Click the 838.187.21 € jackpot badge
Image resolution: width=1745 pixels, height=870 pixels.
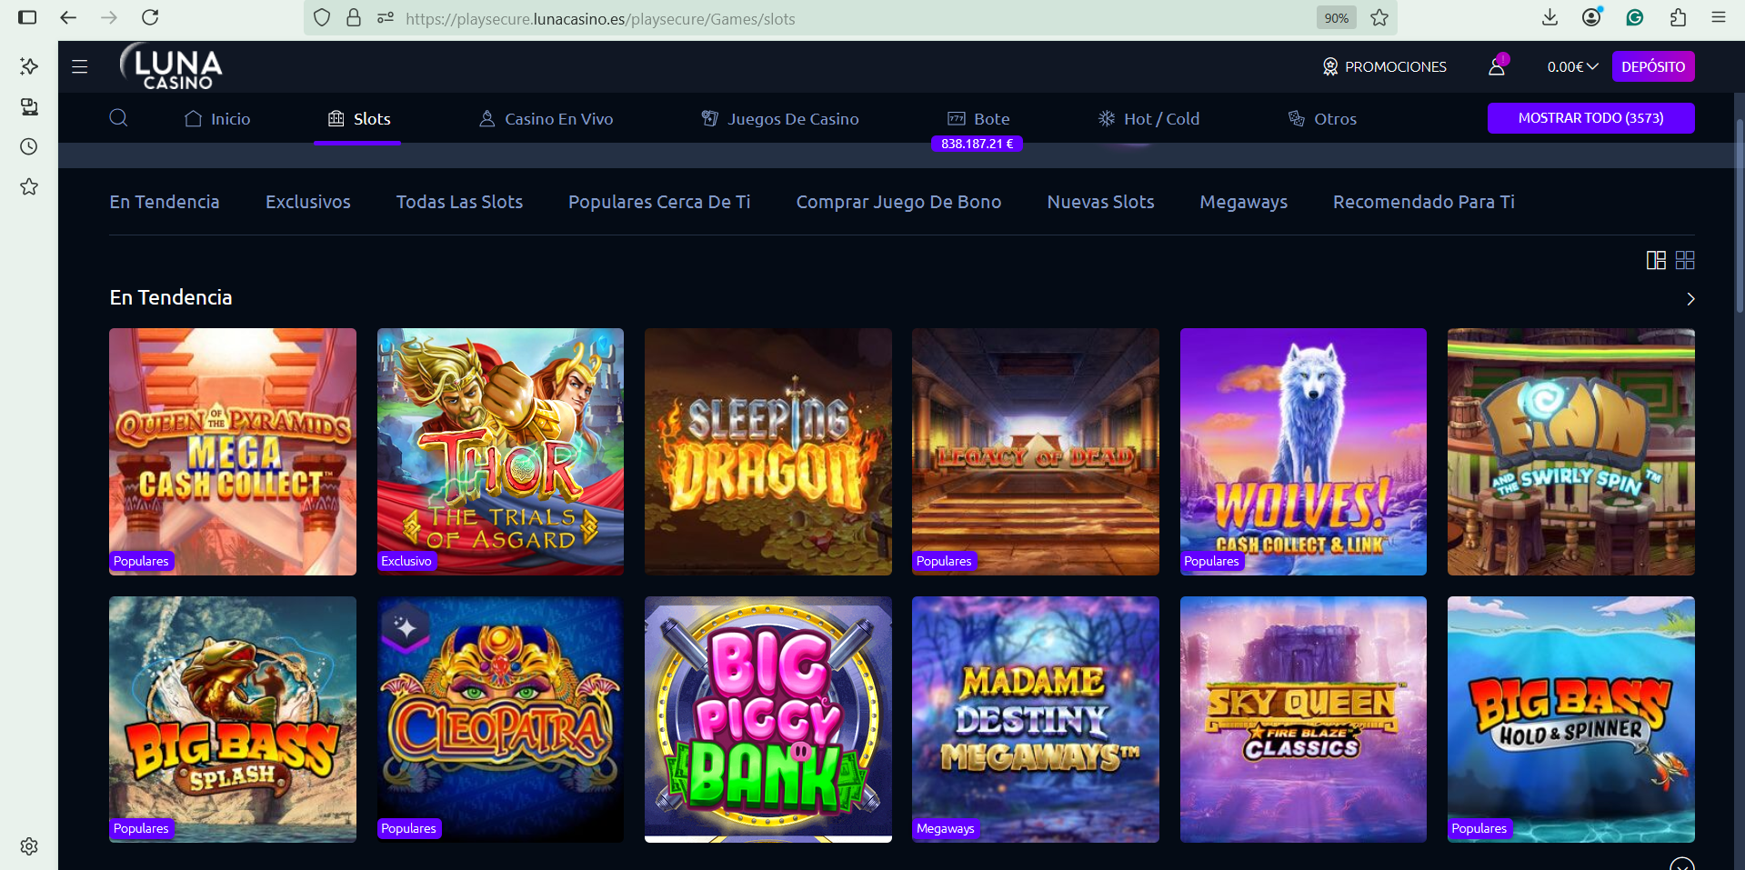coord(977,144)
